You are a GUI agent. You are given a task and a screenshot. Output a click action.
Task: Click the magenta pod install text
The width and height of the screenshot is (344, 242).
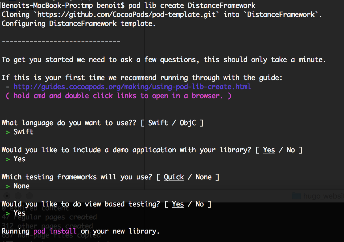55,231
